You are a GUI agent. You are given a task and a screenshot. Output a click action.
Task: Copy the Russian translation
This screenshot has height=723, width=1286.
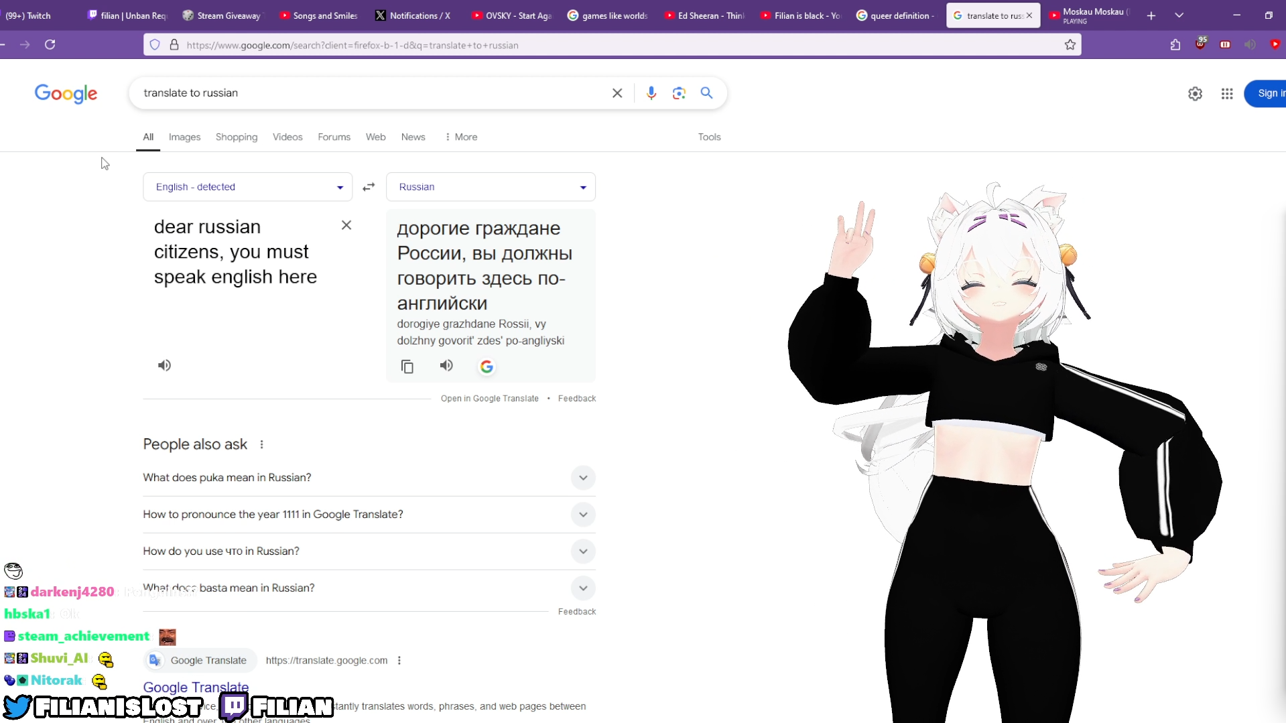click(407, 367)
